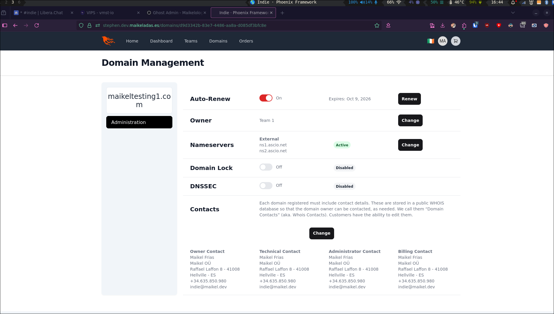Reload the page with the refresh icon
Image resolution: width=554 pixels, height=314 pixels.
pyautogui.click(x=37, y=25)
